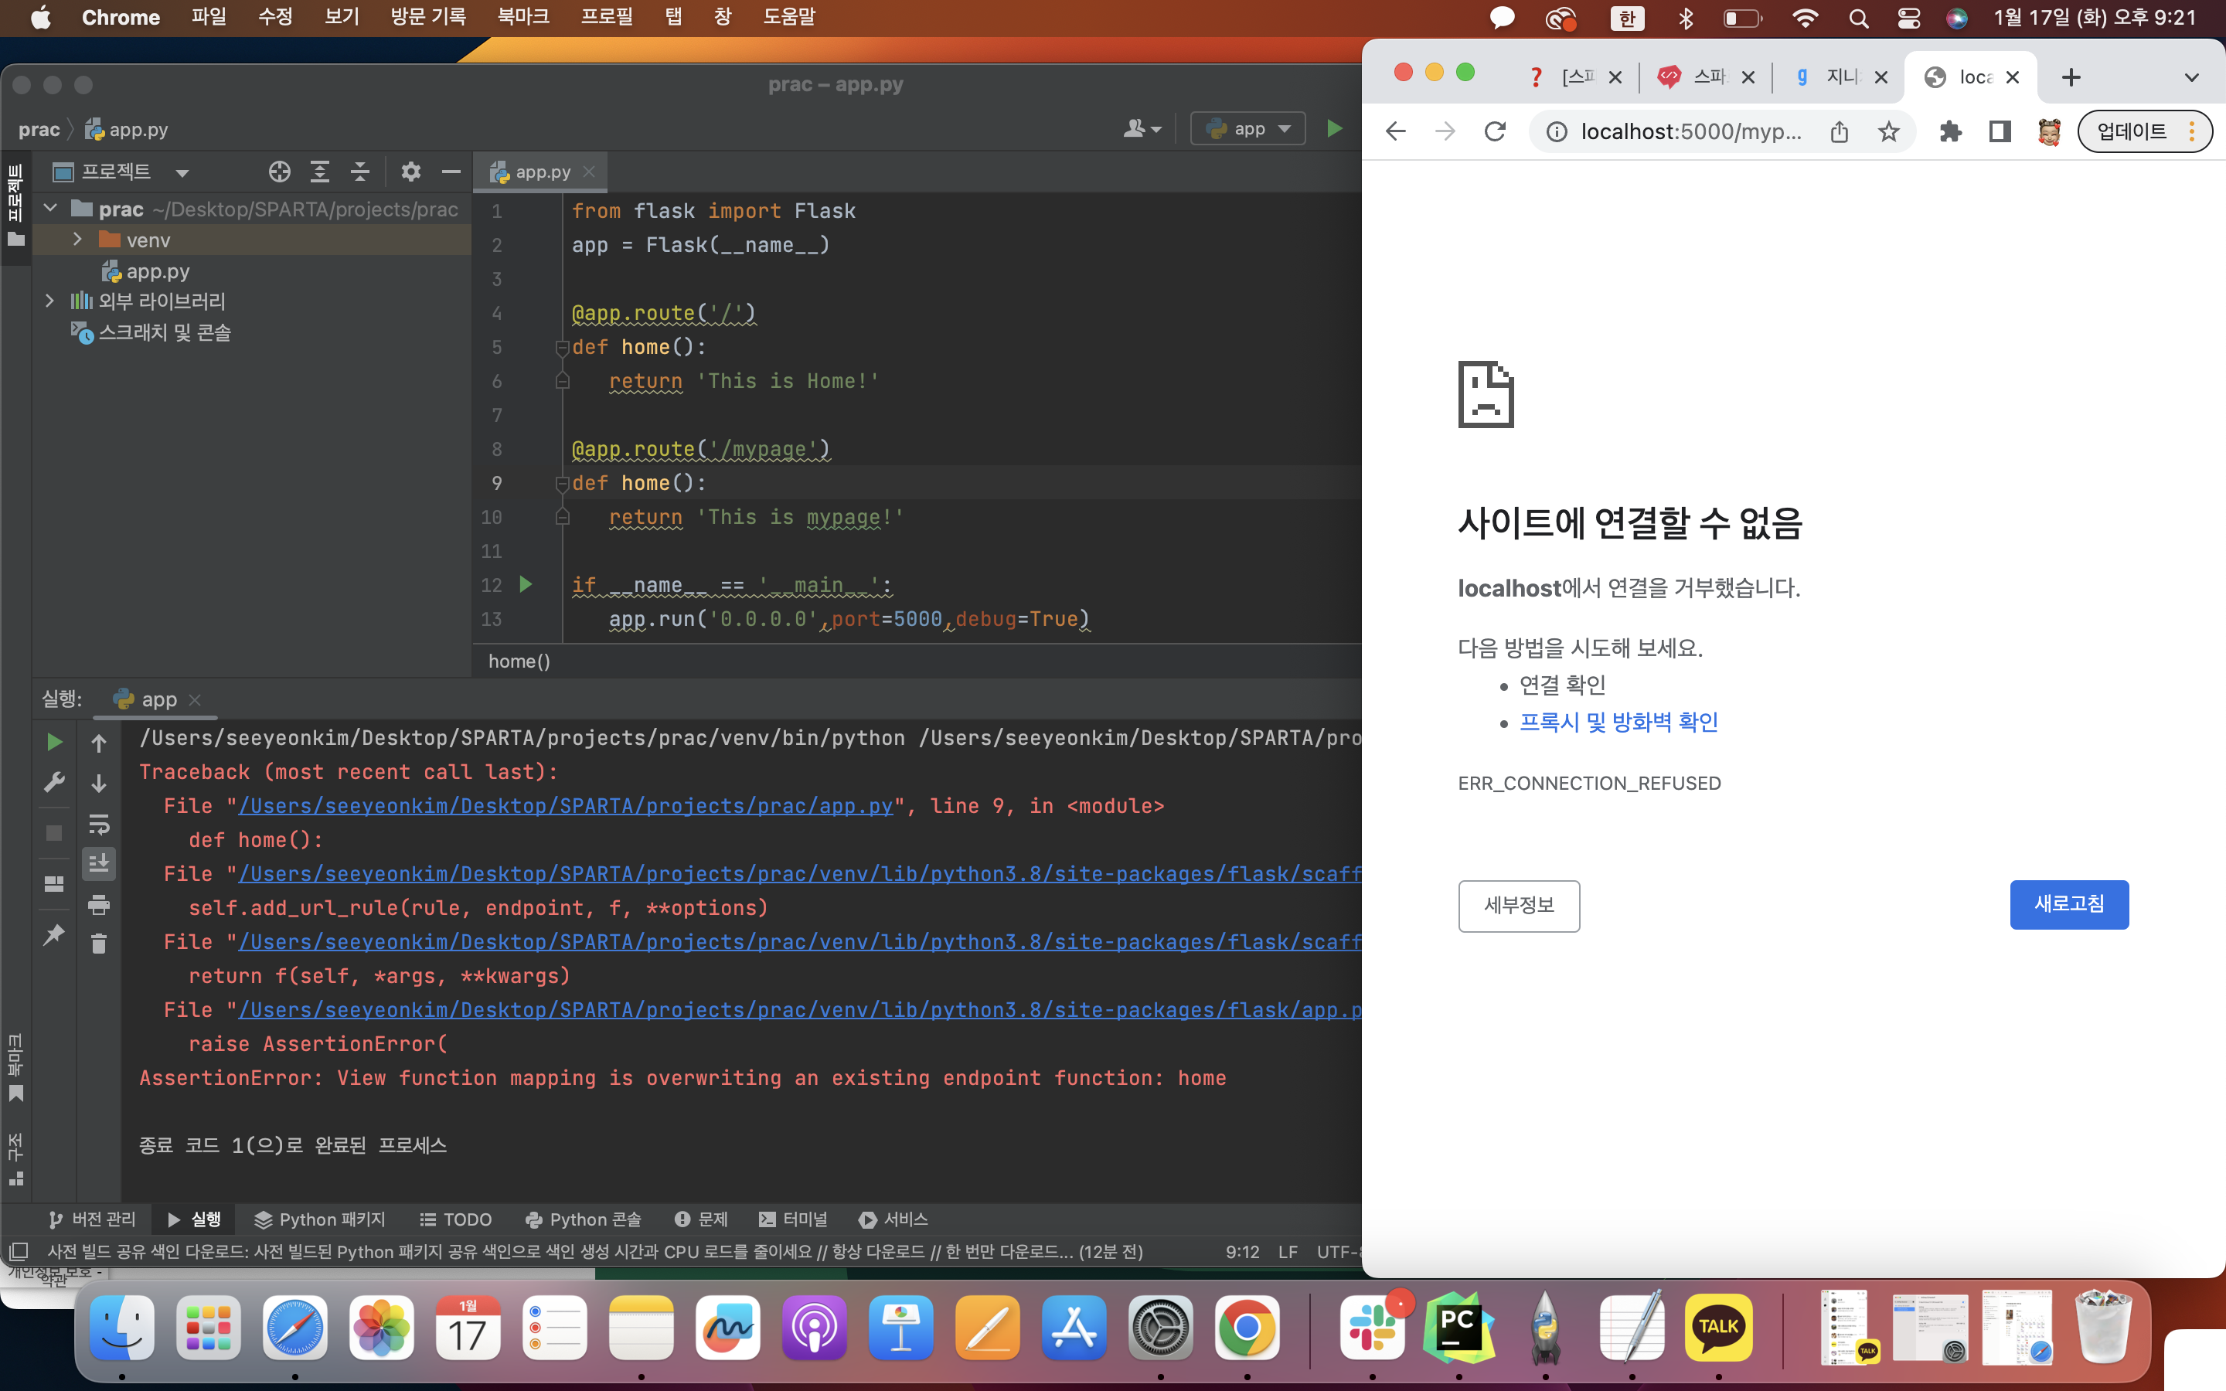This screenshot has height=1391, width=2226.
Task: Click the 업데이트 button in Chrome
Action: [x=2144, y=131]
